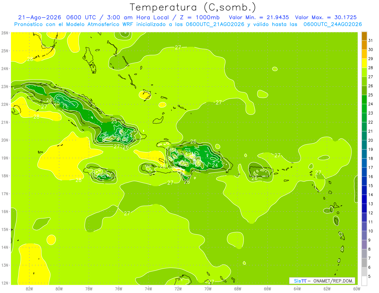379x293 pixels.
Task: Click the "Valor Min. = 21.9435" value
Action: click(258, 17)
